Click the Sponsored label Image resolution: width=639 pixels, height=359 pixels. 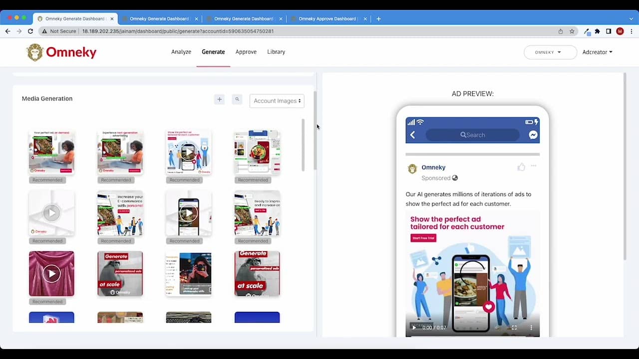click(x=436, y=178)
